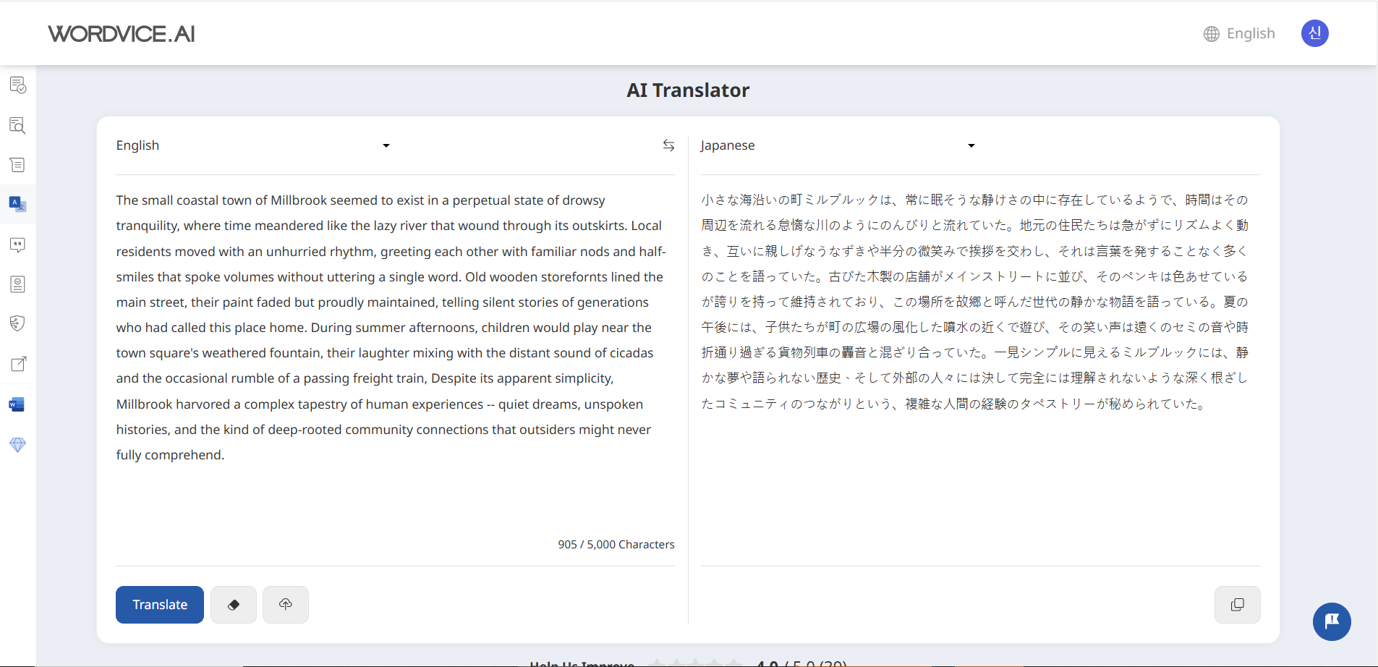This screenshot has width=1378, height=667.
Task: Copy the Japanese translation output
Action: (x=1237, y=604)
